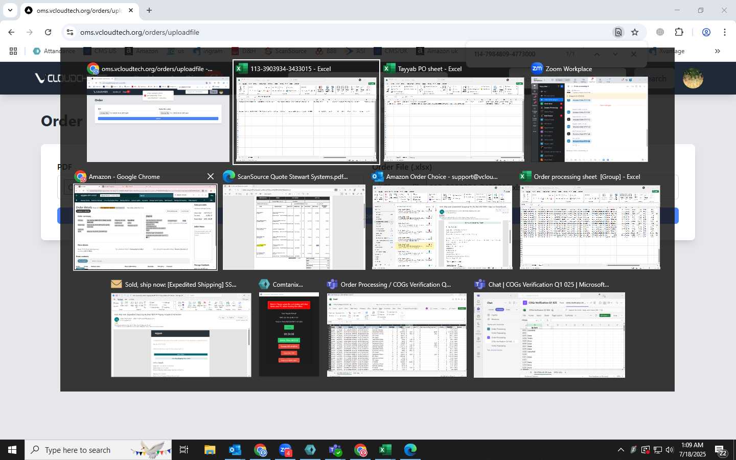Open Zoom from the taskbar

coord(285,450)
